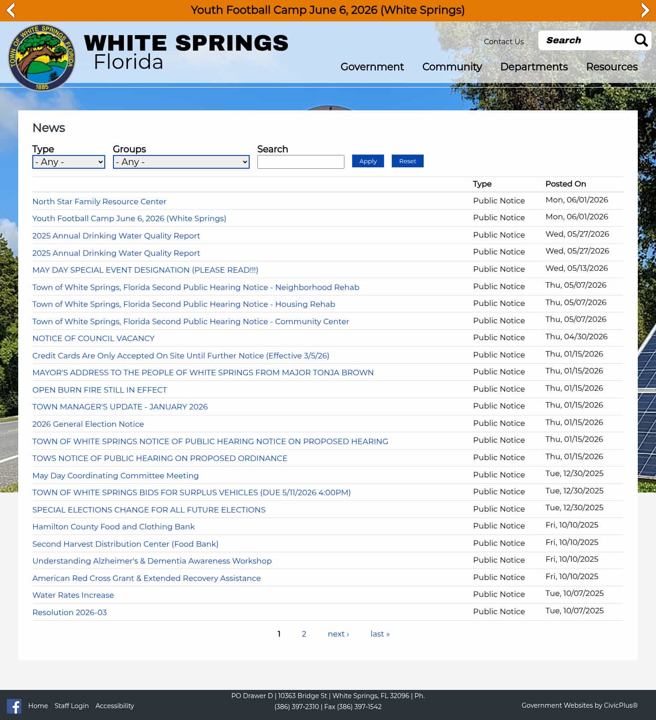Click the footer phone number (386) 397-2310
Image resolution: width=656 pixels, height=720 pixels.
coord(297,707)
